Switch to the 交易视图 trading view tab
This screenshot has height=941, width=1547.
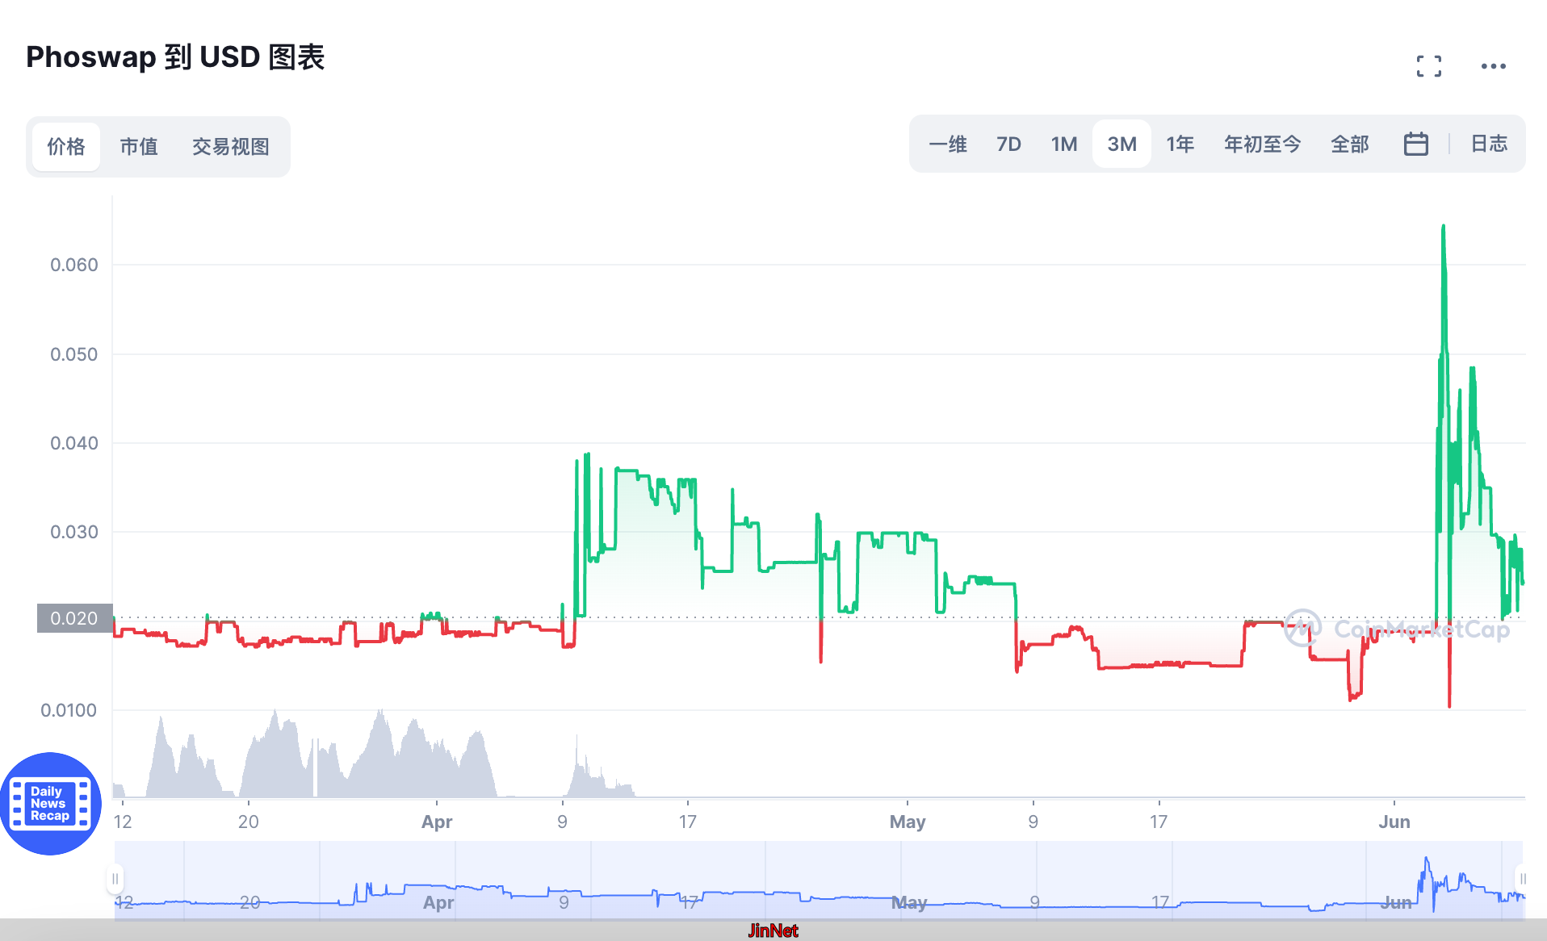pos(230,147)
